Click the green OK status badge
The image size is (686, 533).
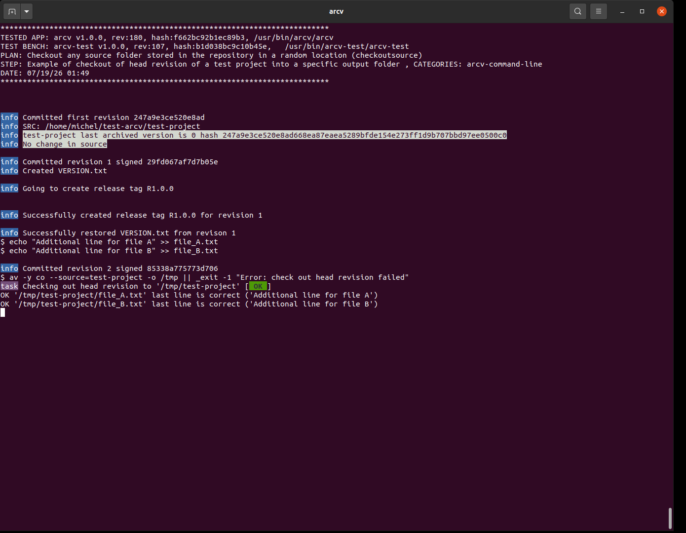point(258,286)
